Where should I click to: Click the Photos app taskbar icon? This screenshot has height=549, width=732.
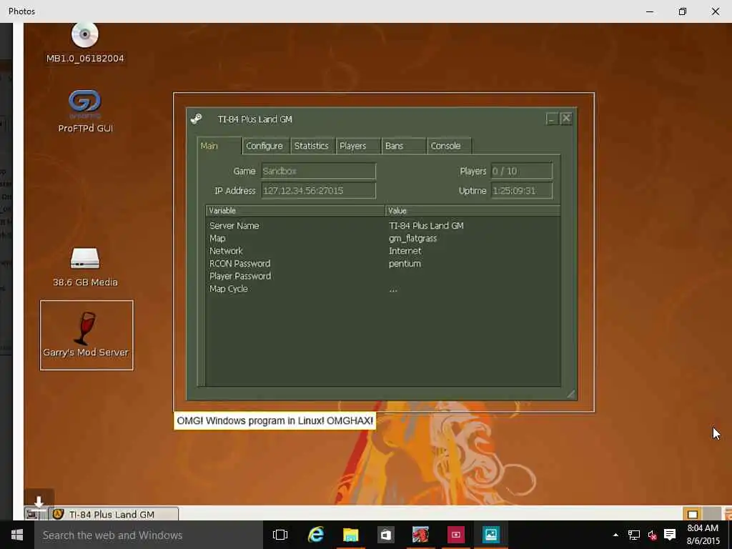(x=490, y=535)
